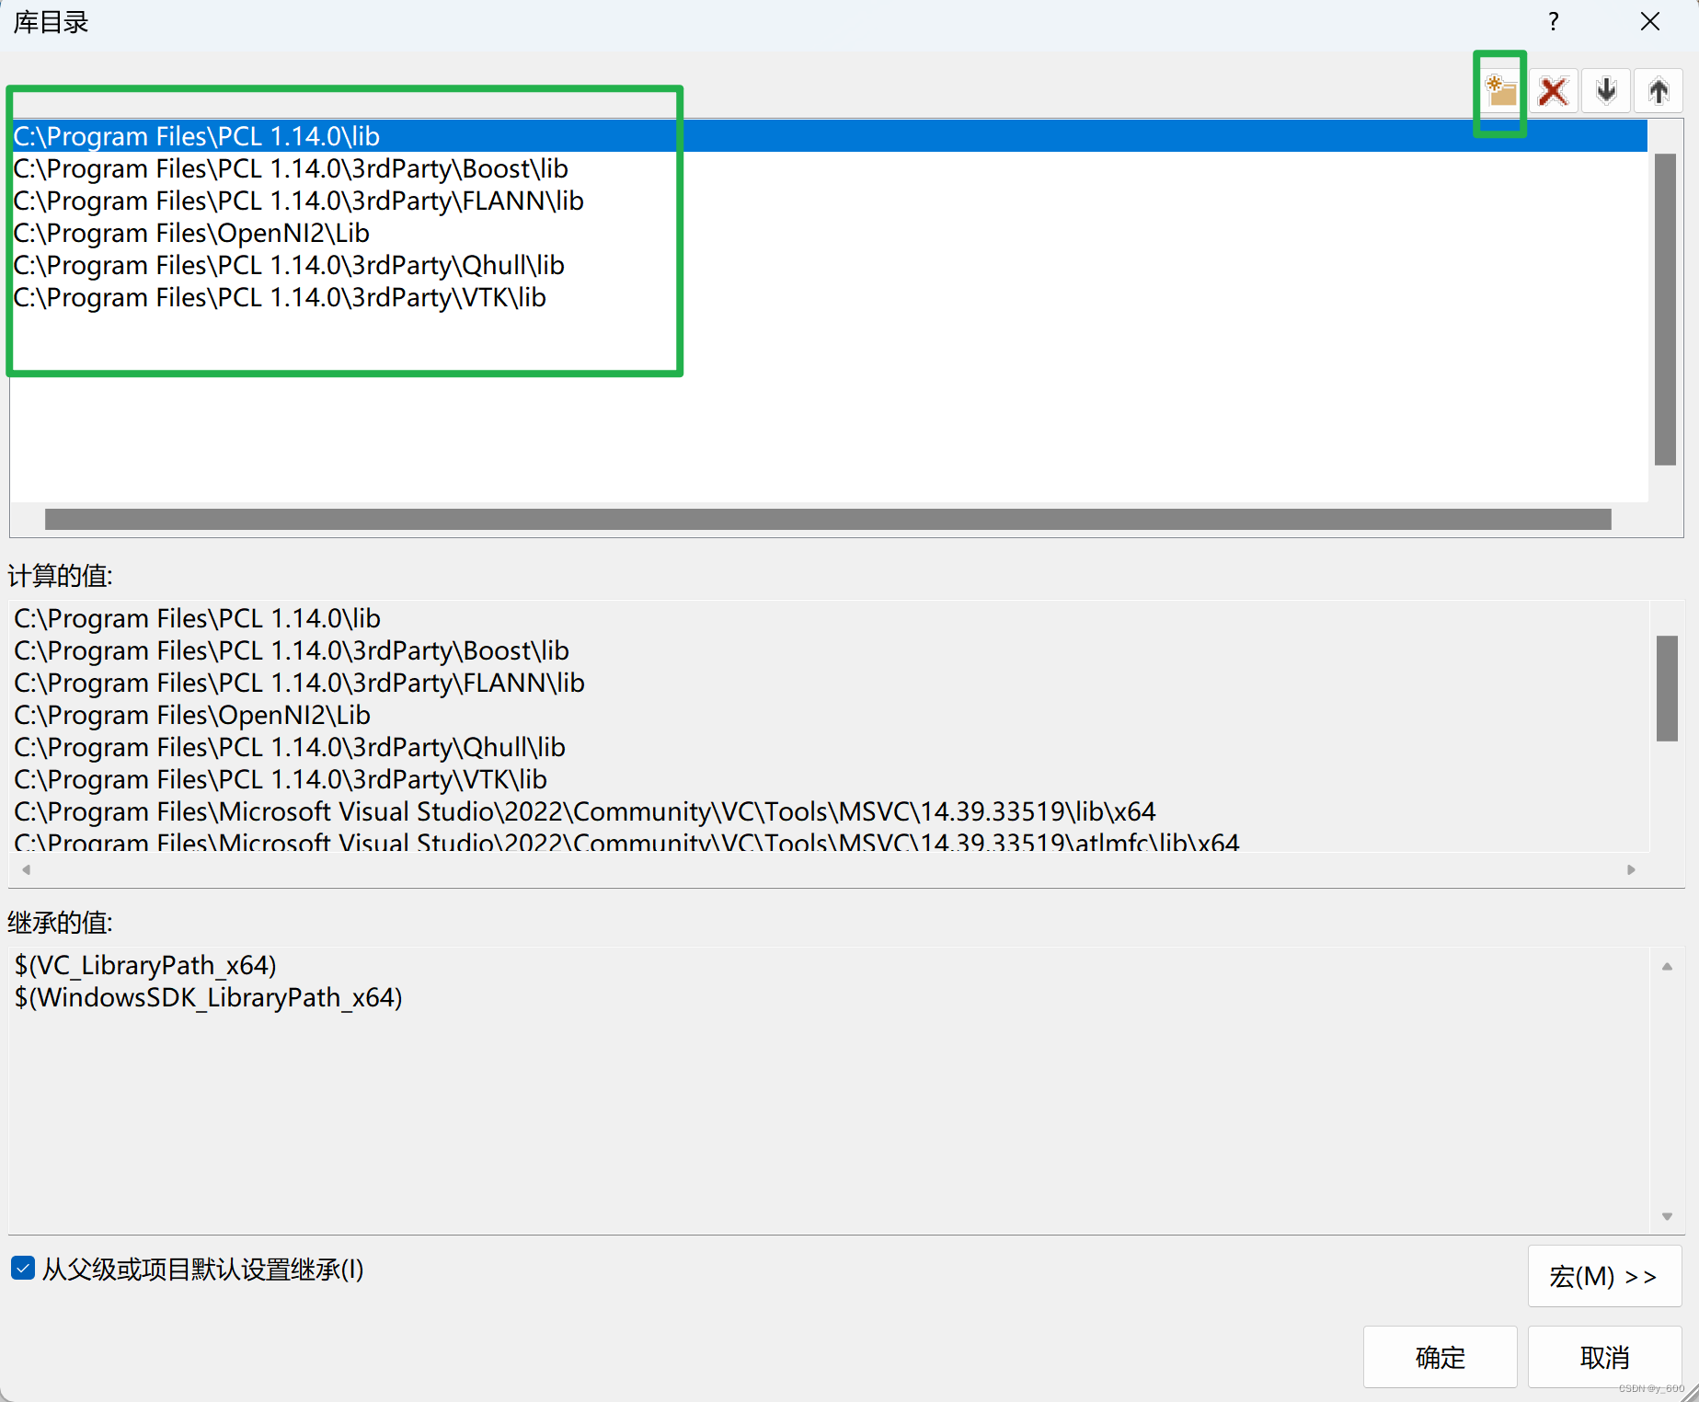Select the VTK\lib entry in the directory list
Viewport: 1699px width, 1402px height.
[279, 297]
